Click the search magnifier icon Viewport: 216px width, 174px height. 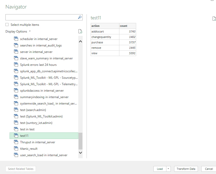pos(80,17)
